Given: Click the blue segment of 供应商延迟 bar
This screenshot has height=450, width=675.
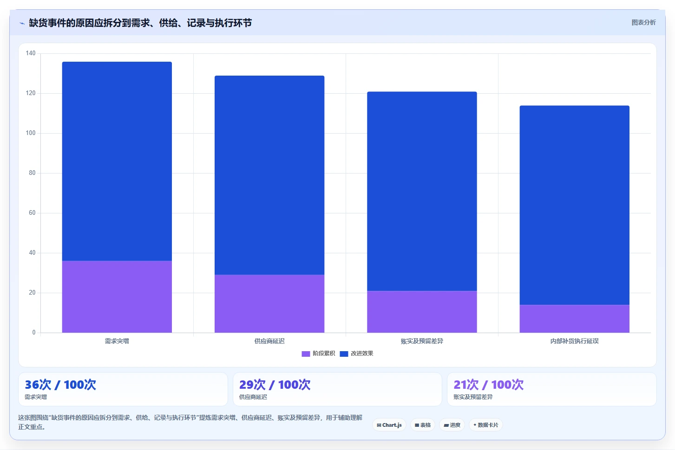Looking at the screenshot, I should point(269,175).
